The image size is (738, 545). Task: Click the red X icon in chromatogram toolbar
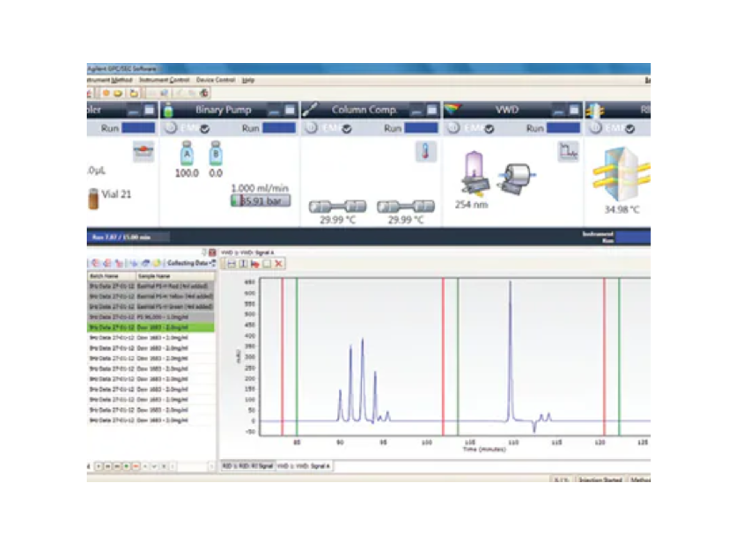click(279, 264)
